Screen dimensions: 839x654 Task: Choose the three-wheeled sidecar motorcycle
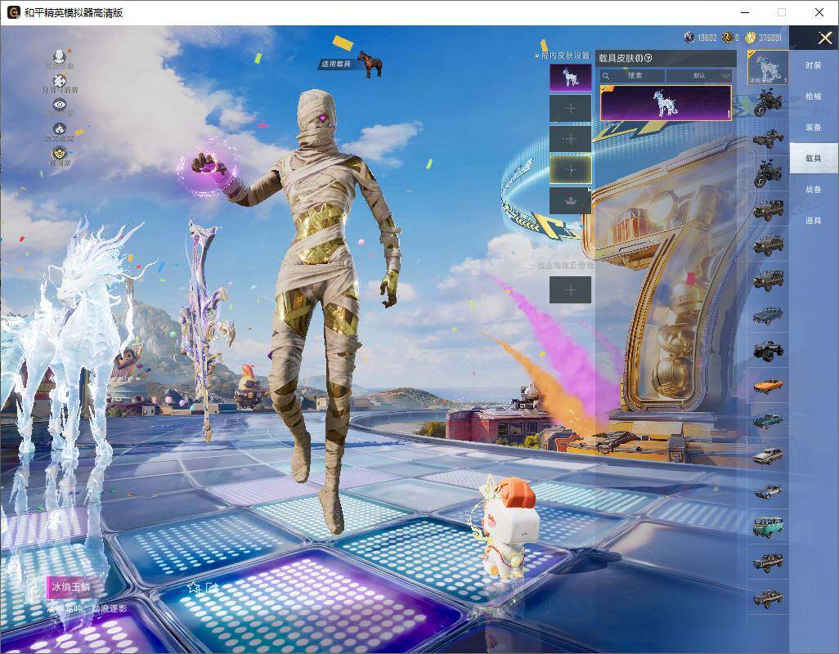(768, 138)
